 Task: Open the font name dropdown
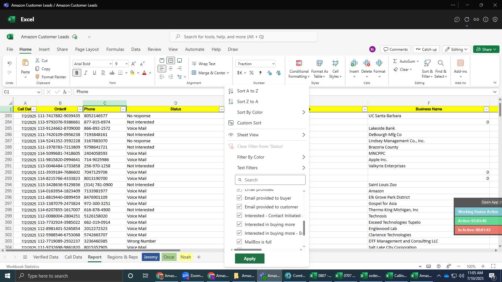coord(110,64)
